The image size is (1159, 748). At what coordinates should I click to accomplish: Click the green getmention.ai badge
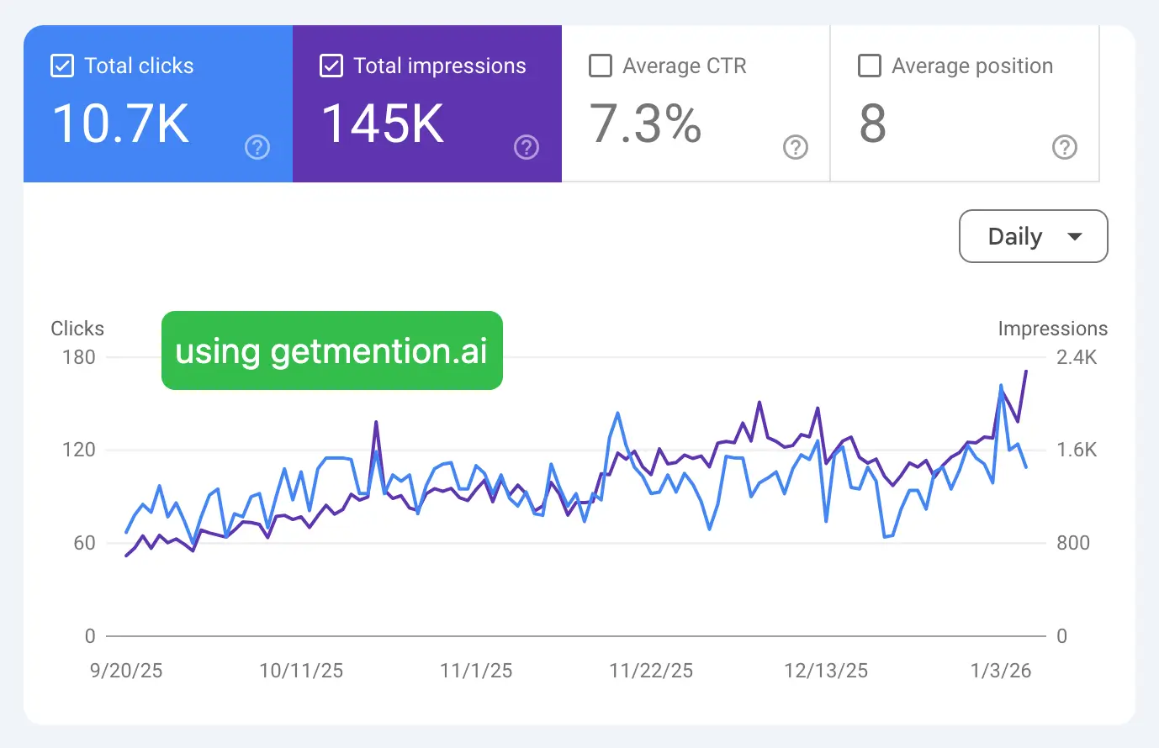point(331,350)
